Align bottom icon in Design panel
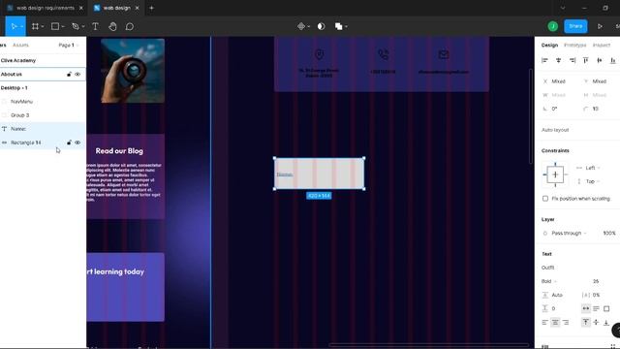Viewport: 620px width, 349px height. click(x=613, y=60)
